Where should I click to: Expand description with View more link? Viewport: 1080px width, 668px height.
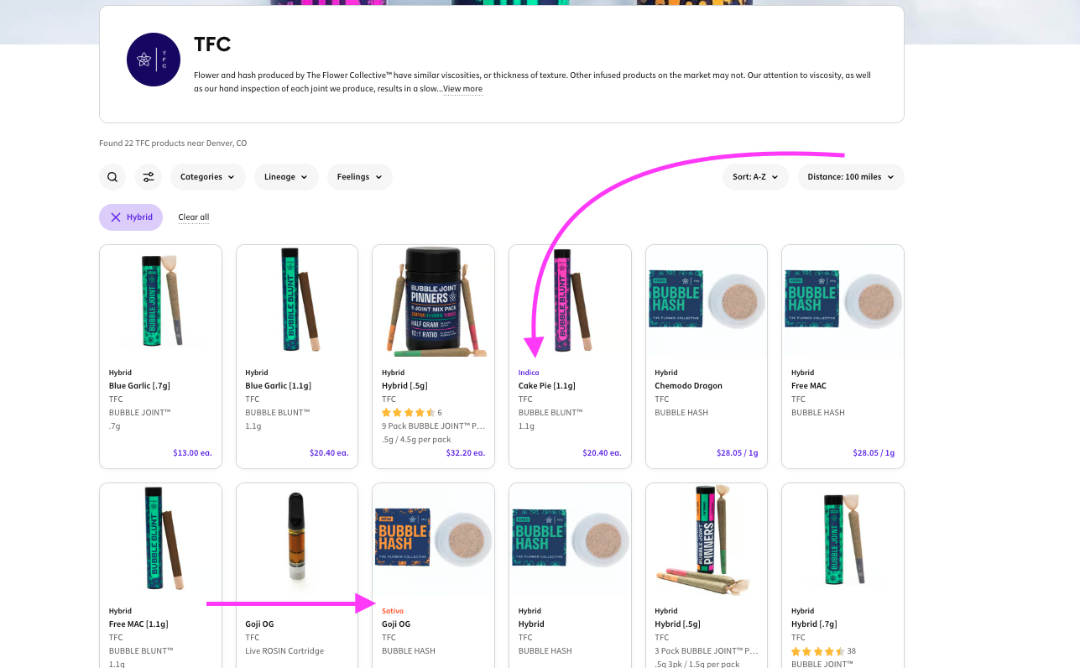(462, 89)
